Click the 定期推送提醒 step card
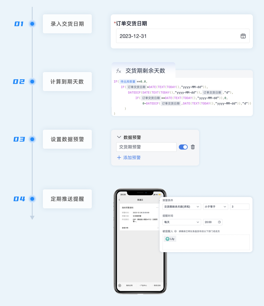 (x=67, y=199)
